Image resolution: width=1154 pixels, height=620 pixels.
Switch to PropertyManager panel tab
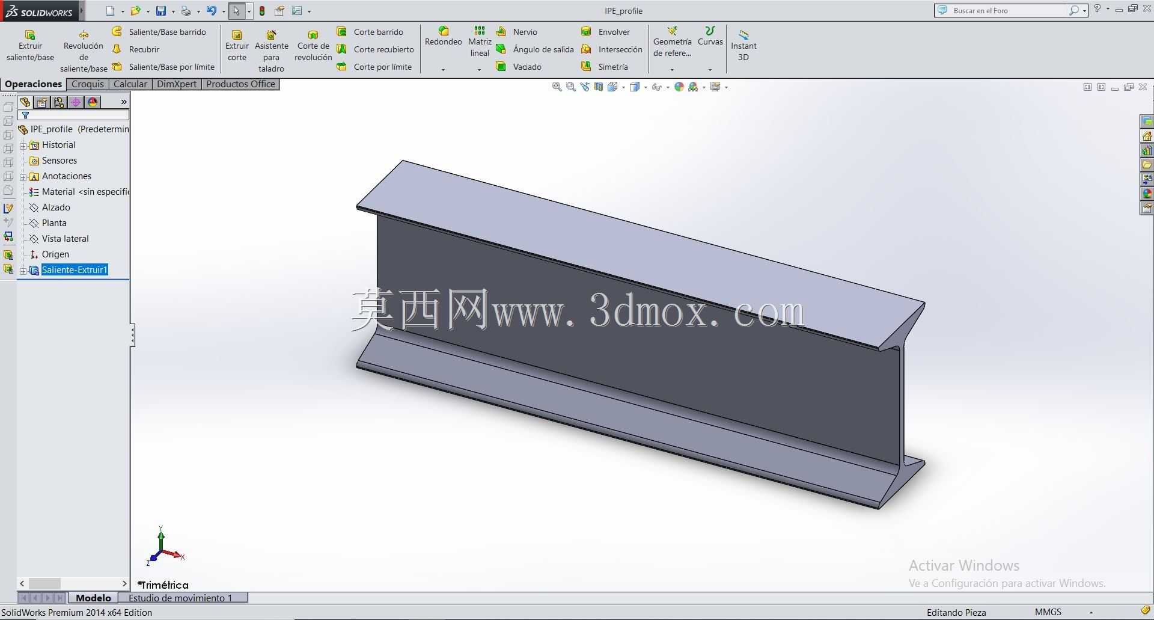[42, 102]
